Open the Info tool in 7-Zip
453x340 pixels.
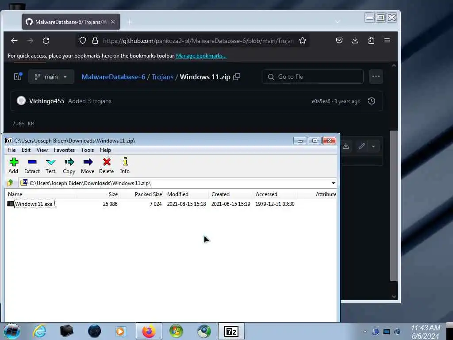pyautogui.click(x=125, y=166)
